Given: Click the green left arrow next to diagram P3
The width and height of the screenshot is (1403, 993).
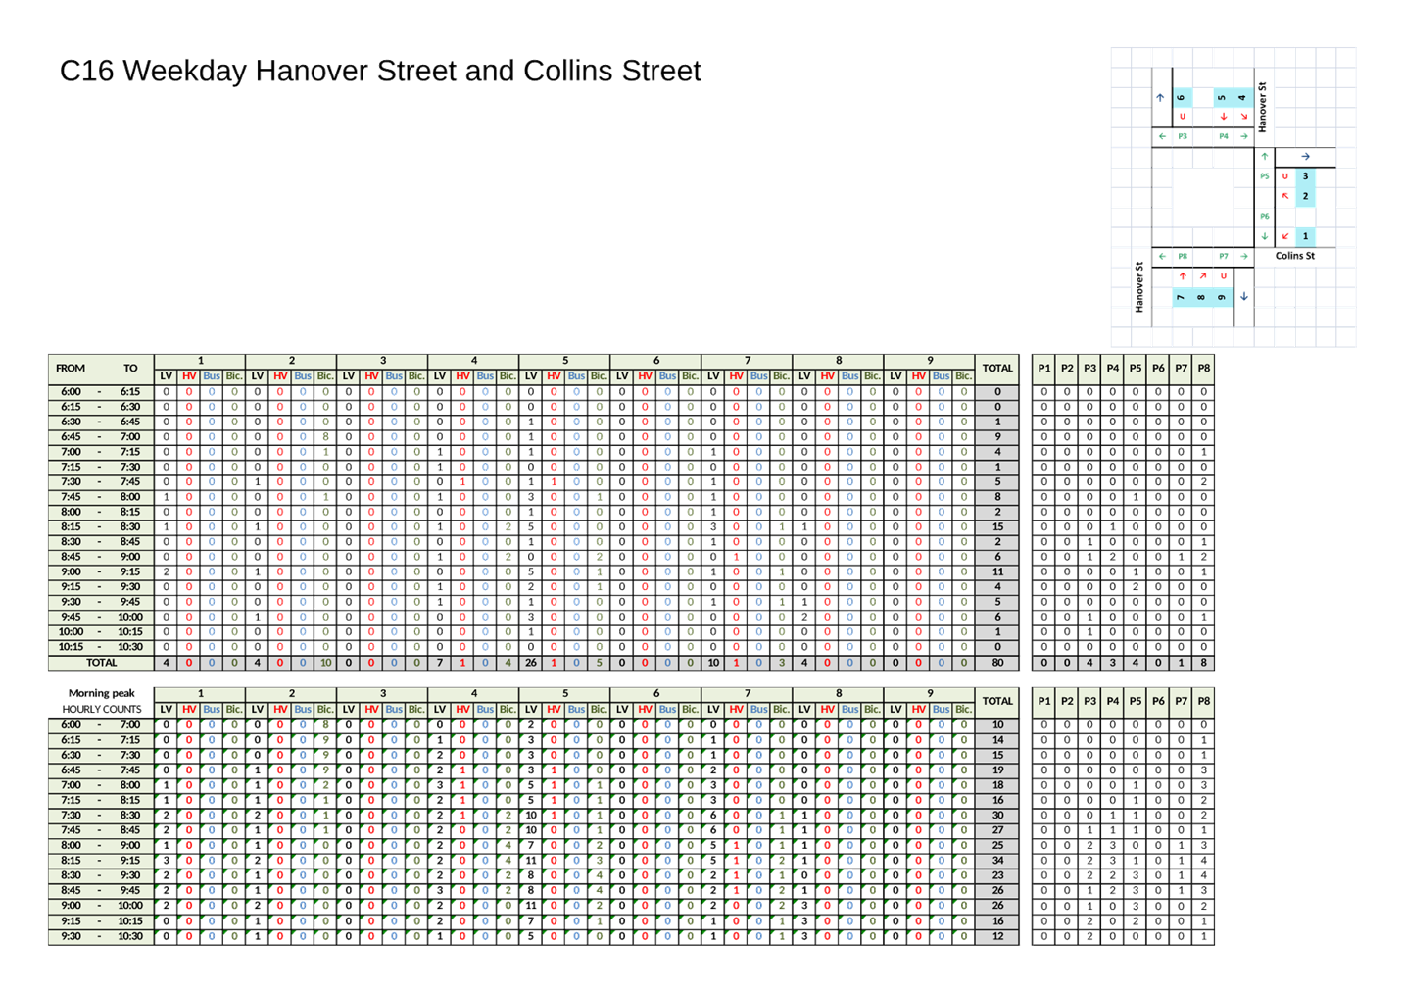Looking at the screenshot, I should coord(1162,136).
